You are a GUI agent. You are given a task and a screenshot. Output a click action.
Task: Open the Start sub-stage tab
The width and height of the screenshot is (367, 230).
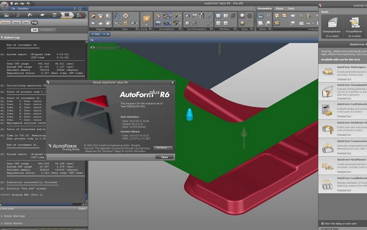[26, 23]
